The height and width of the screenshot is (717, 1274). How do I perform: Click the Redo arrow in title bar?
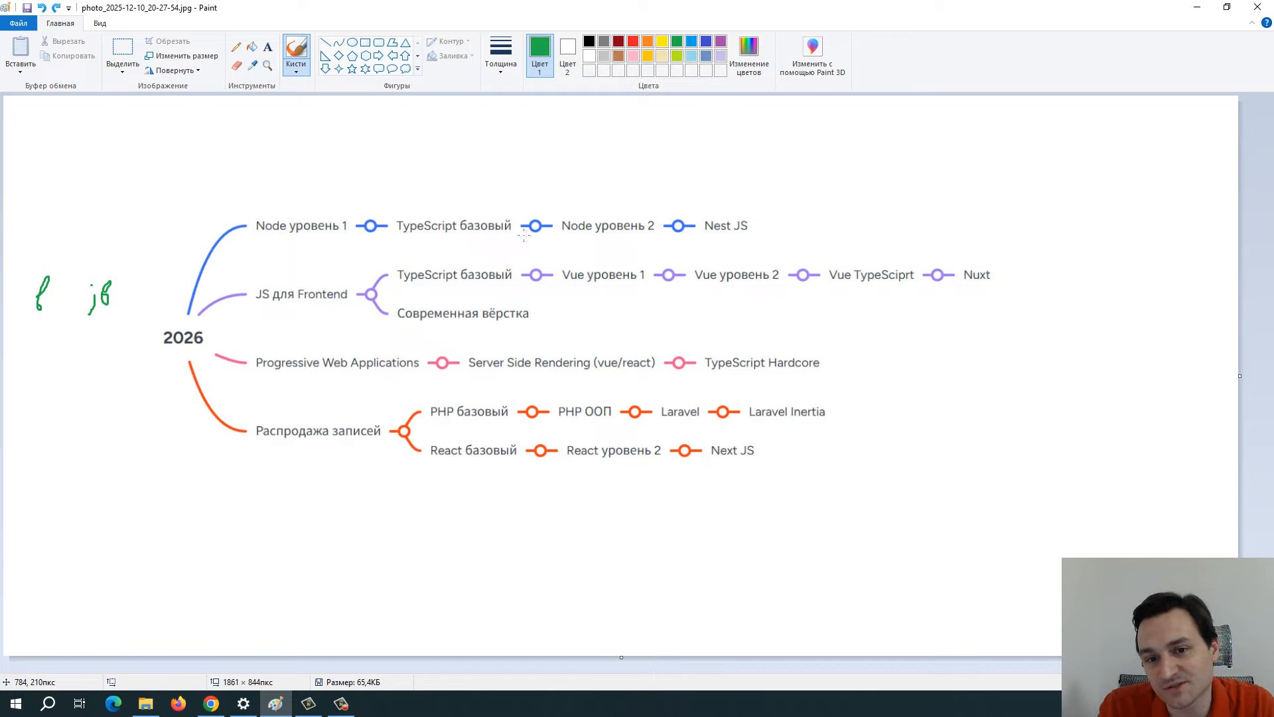[56, 8]
